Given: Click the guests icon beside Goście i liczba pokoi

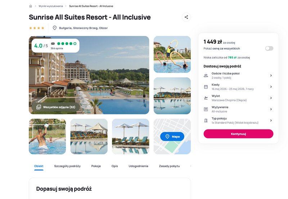Looking at the screenshot, I should [x=206, y=76].
